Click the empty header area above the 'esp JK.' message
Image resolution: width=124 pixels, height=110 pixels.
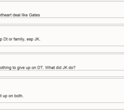(62, 31)
